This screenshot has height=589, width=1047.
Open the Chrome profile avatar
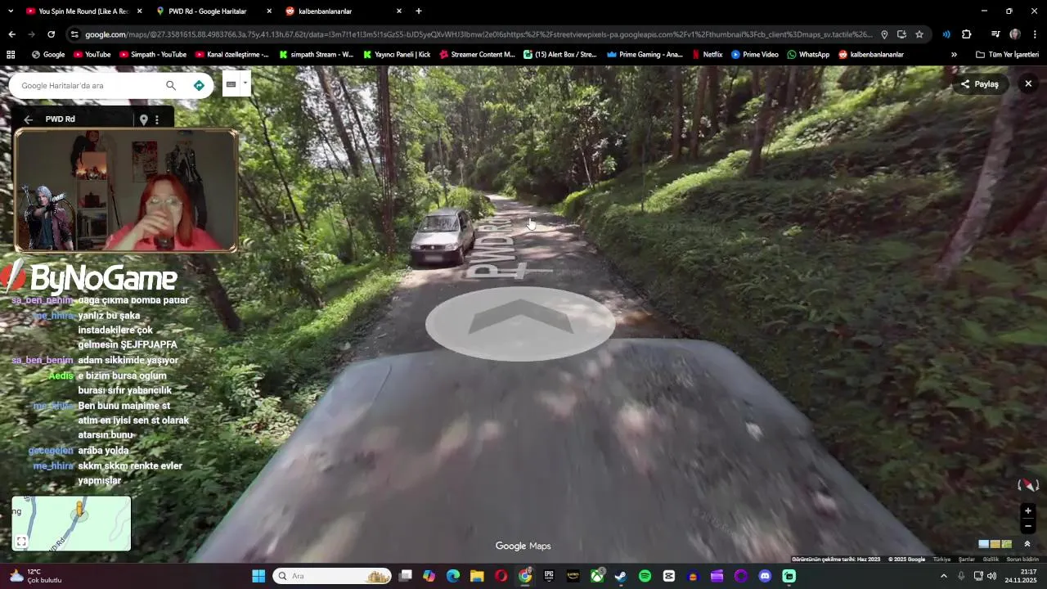(x=1015, y=34)
